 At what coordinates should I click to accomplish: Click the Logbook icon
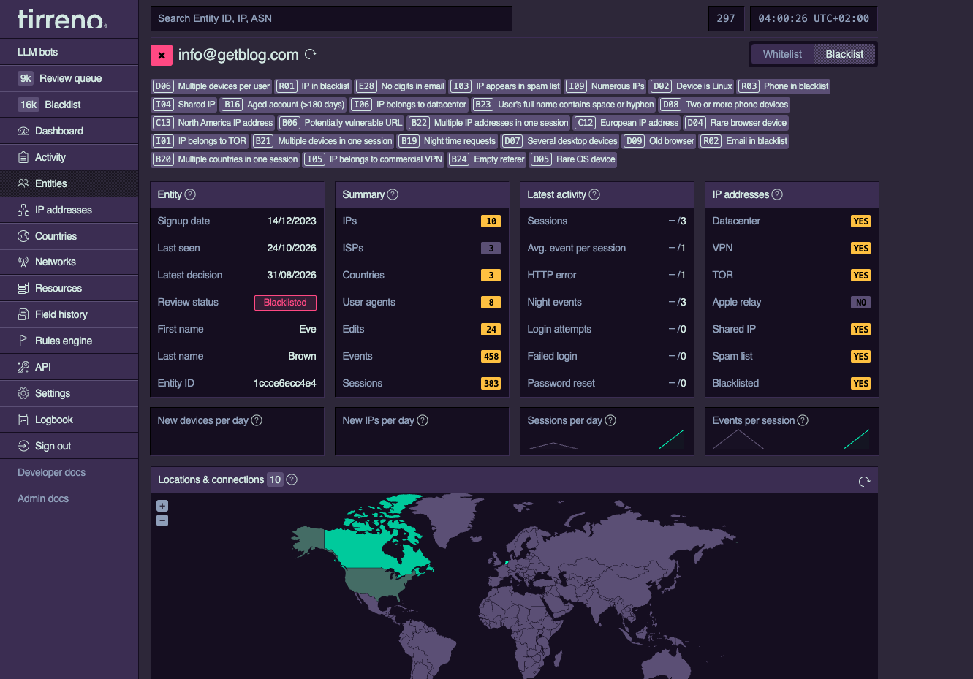[x=23, y=420]
